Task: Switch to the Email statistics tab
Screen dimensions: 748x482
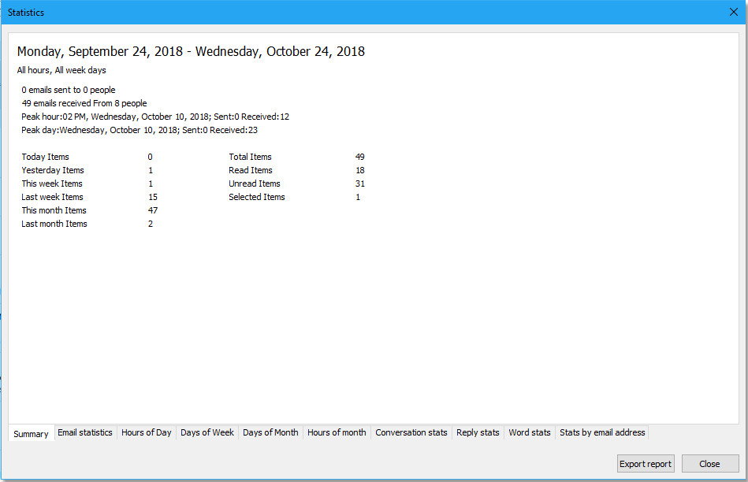Action: point(85,432)
